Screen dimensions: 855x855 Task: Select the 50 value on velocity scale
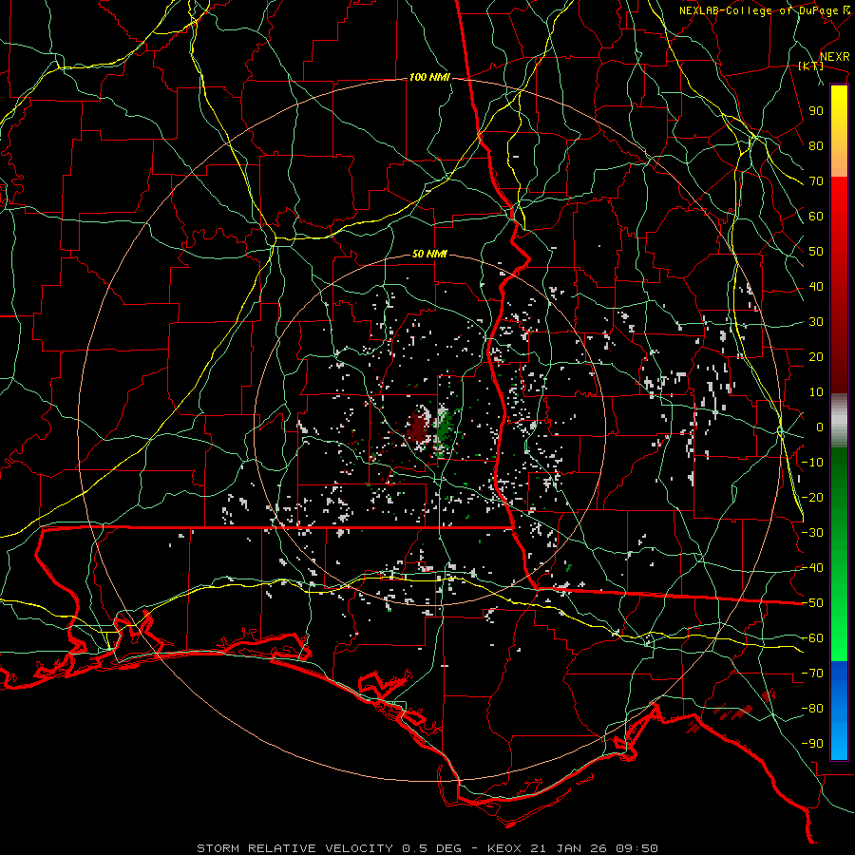pyautogui.click(x=816, y=252)
